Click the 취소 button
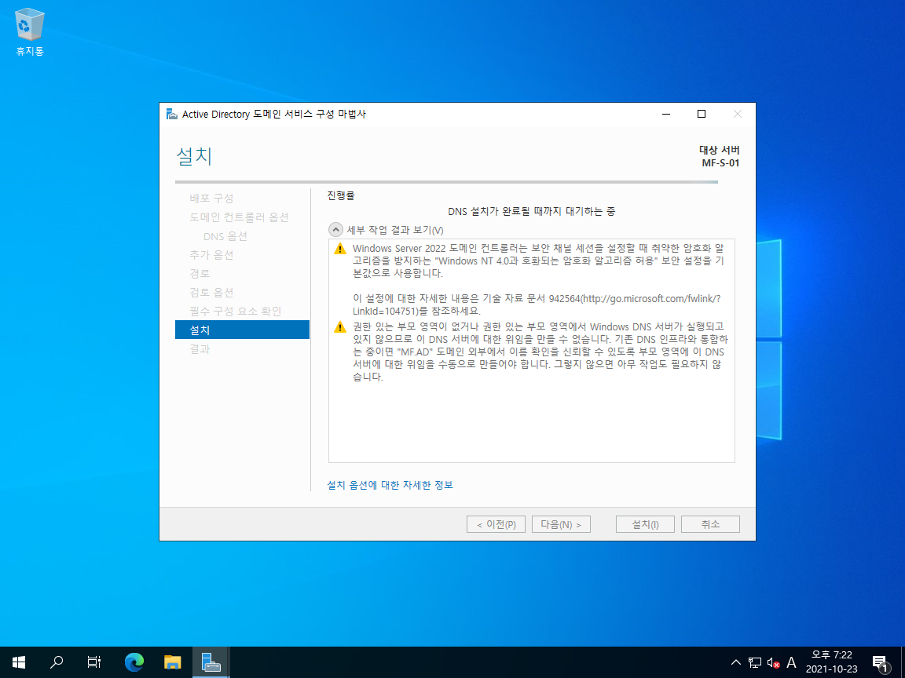This screenshot has width=905, height=678. [x=710, y=525]
